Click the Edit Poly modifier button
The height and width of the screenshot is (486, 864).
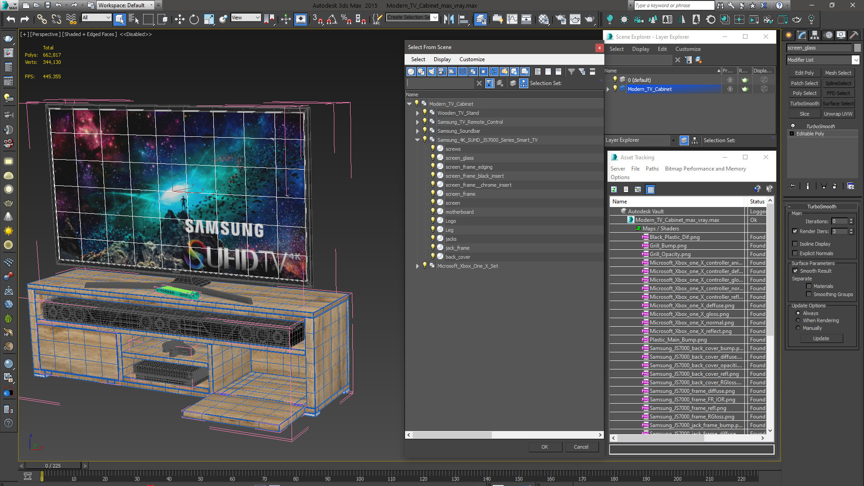(804, 73)
